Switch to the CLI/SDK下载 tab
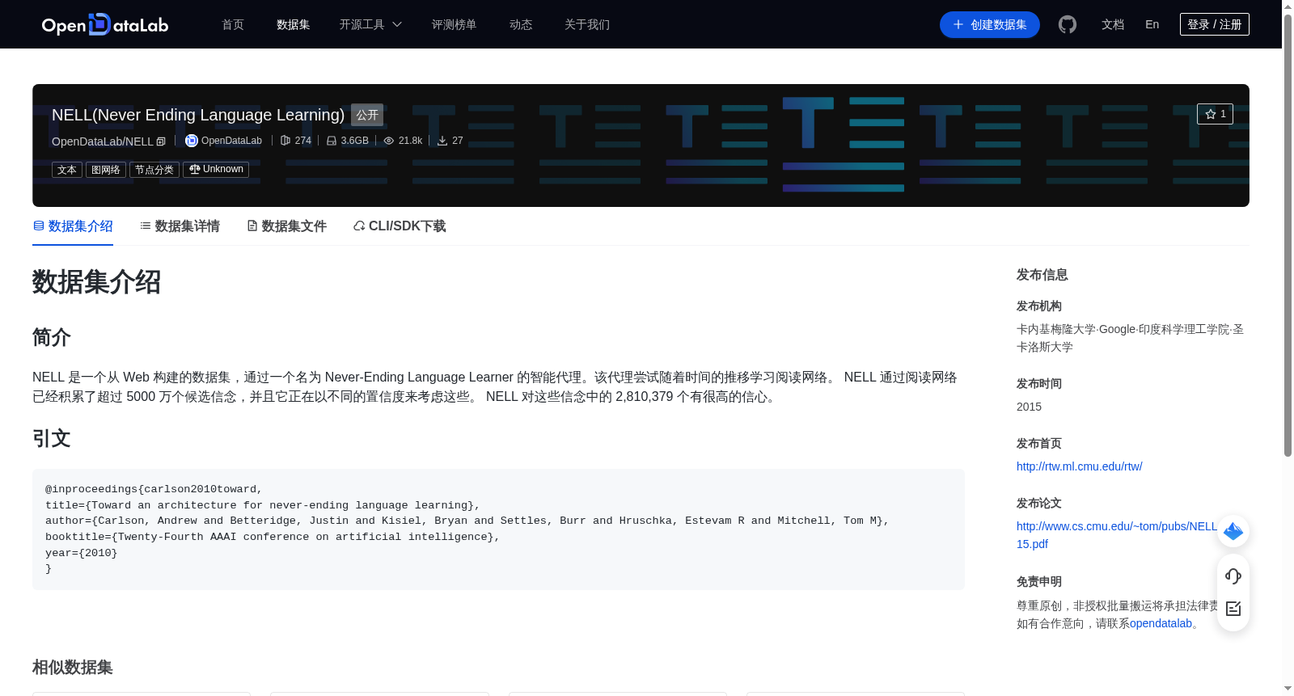1294x696 pixels. click(x=400, y=226)
